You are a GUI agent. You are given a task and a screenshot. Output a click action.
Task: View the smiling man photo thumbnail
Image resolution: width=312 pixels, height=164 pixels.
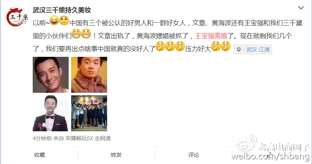tap(51, 75)
